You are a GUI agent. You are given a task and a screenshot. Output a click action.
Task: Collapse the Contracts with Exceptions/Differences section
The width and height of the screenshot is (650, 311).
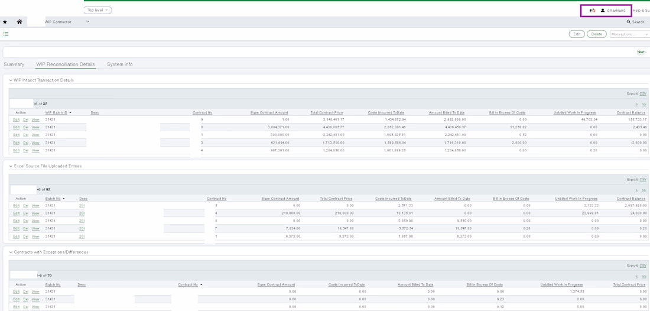pos(11,252)
